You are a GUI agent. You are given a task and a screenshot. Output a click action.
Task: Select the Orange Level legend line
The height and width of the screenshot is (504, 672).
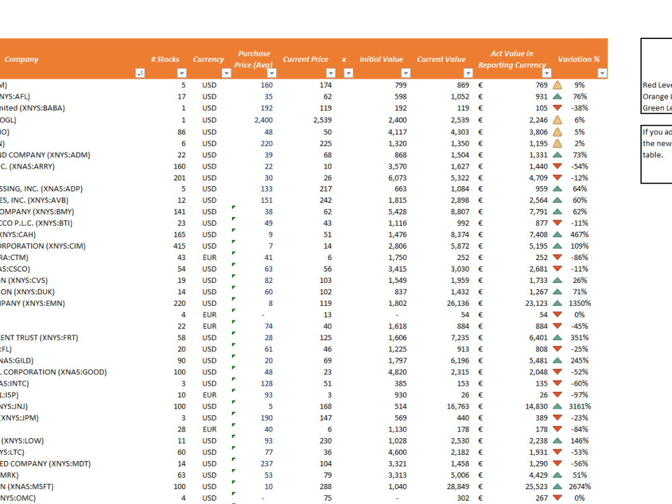click(x=657, y=96)
